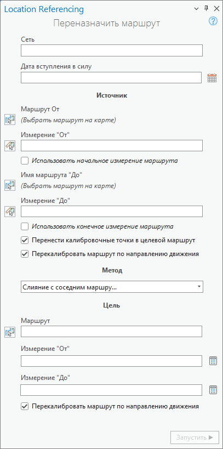The width and height of the screenshot is (223, 449).
Task: Click pick-measure icon beside source Измерение "До"
Action: point(10,212)
